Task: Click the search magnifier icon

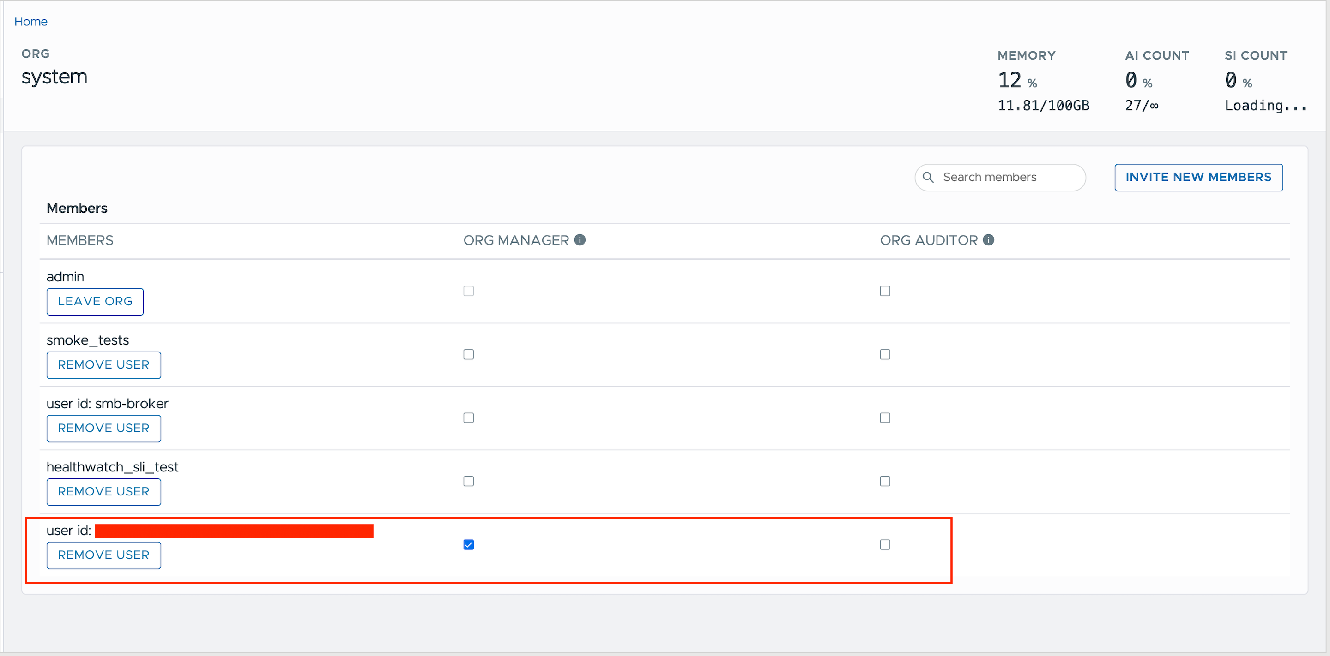Action: point(928,178)
